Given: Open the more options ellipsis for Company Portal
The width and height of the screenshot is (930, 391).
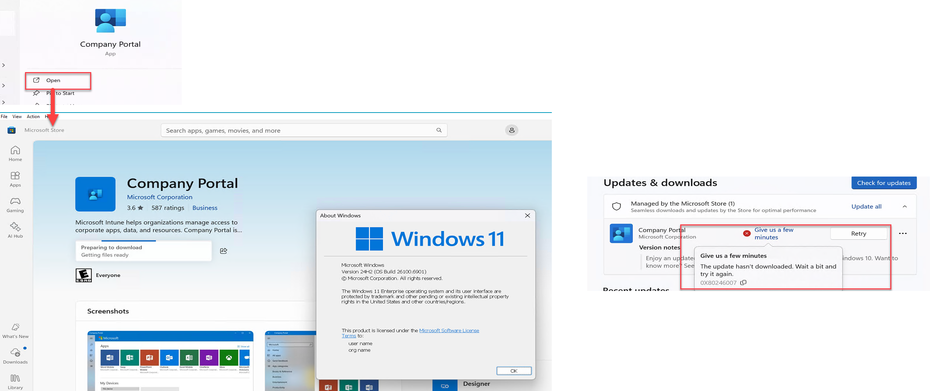Looking at the screenshot, I should tap(902, 233).
